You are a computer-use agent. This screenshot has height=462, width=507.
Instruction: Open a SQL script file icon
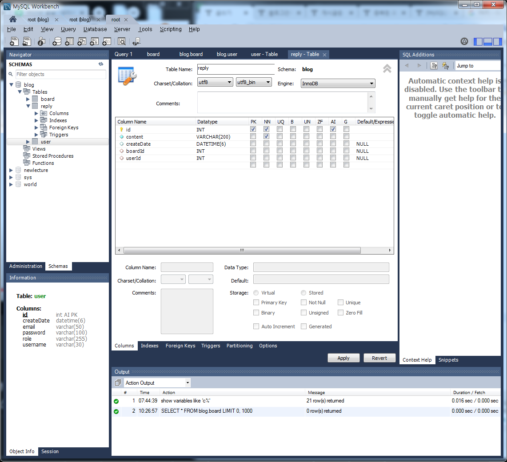pos(27,41)
